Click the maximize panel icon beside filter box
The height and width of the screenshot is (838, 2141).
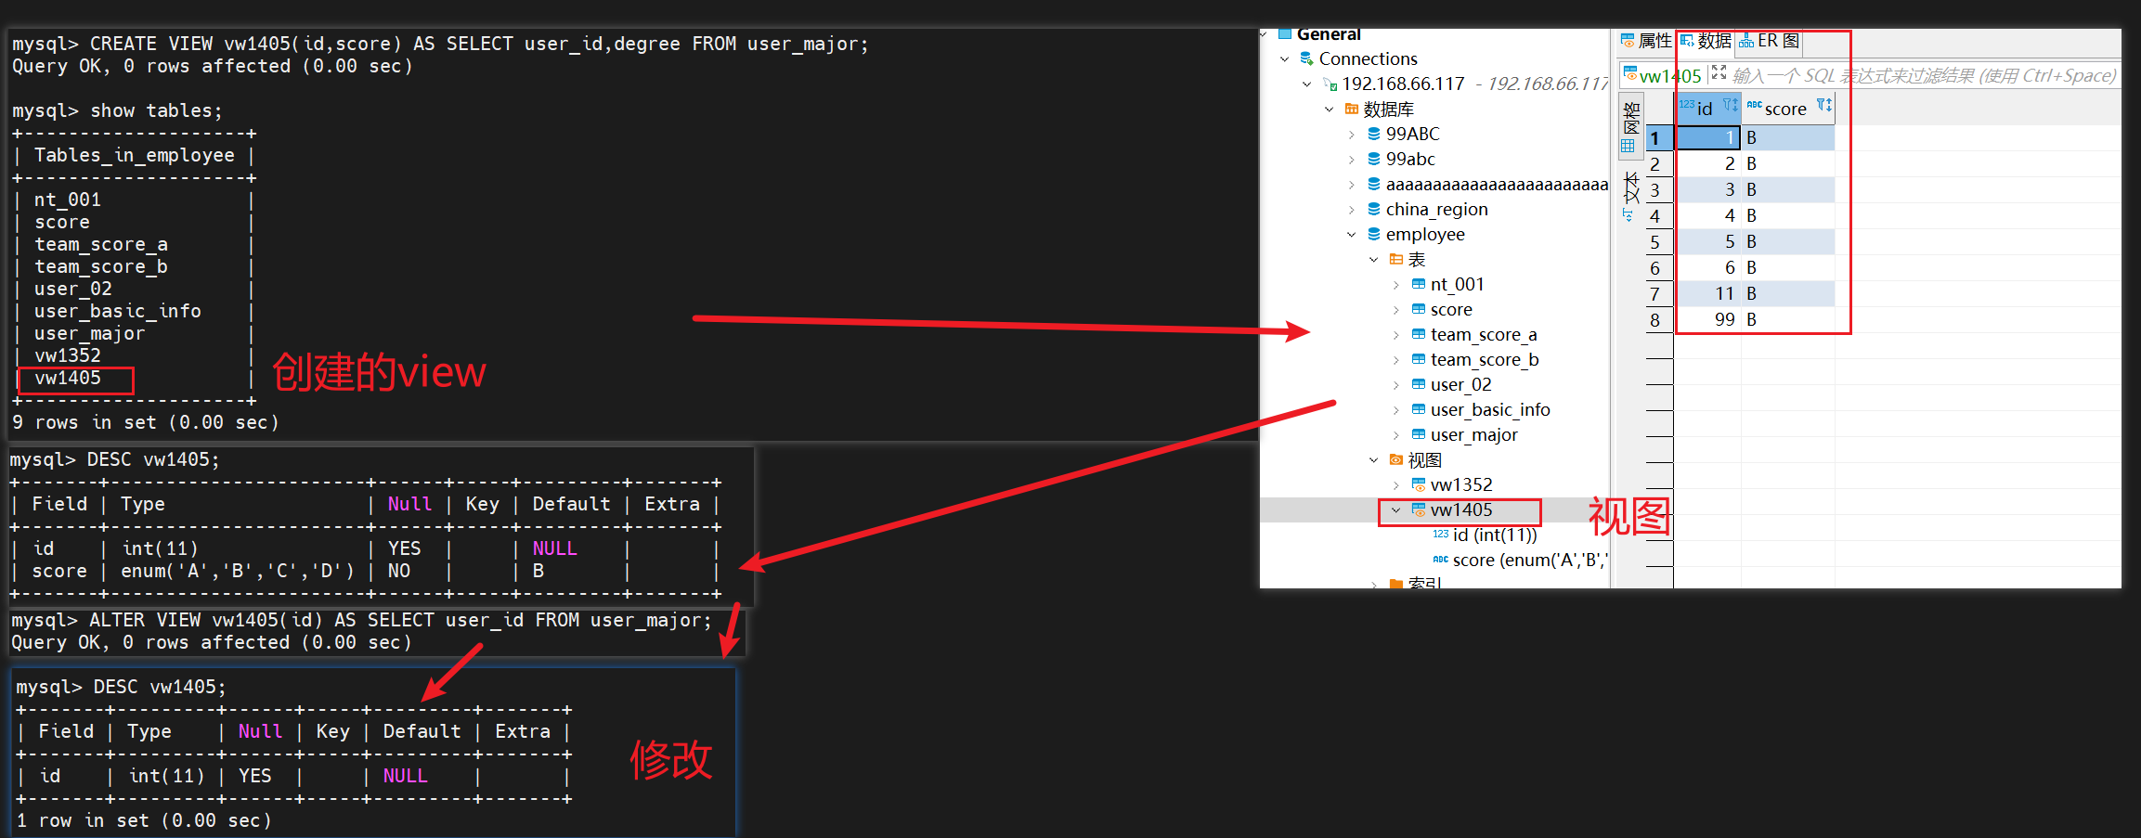[x=1719, y=72]
